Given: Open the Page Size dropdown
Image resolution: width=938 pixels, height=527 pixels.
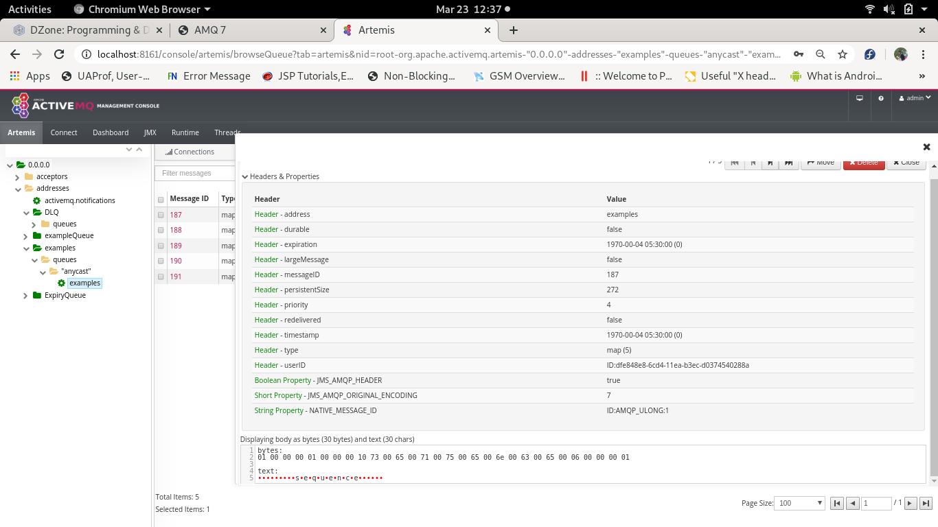Looking at the screenshot, I should [799, 503].
